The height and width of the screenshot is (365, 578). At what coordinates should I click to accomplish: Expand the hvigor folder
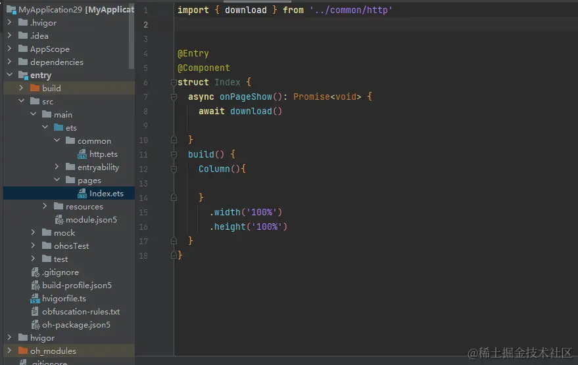pyautogui.click(x=10, y=337)
